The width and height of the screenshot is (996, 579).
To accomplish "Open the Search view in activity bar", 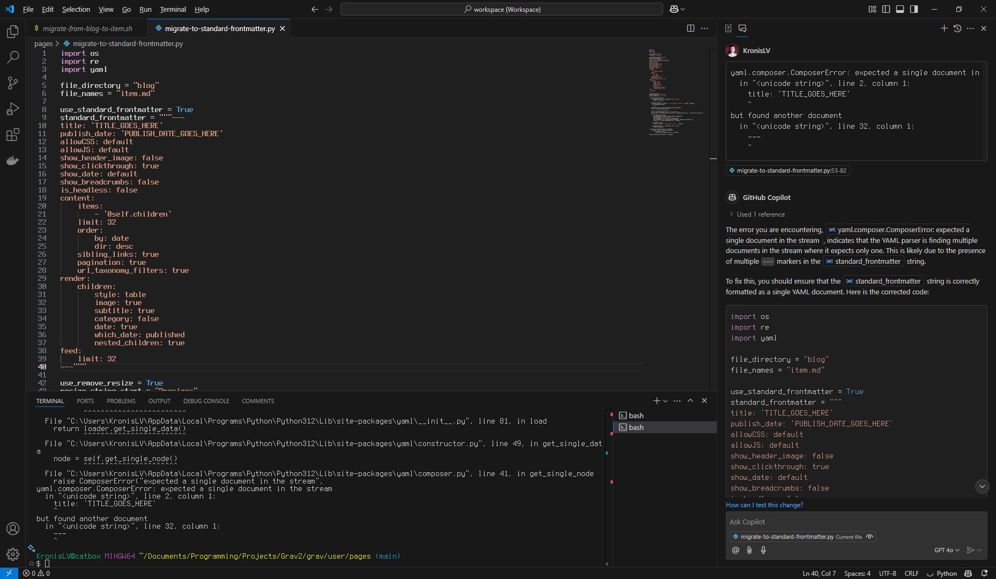I will pos(13,57).
